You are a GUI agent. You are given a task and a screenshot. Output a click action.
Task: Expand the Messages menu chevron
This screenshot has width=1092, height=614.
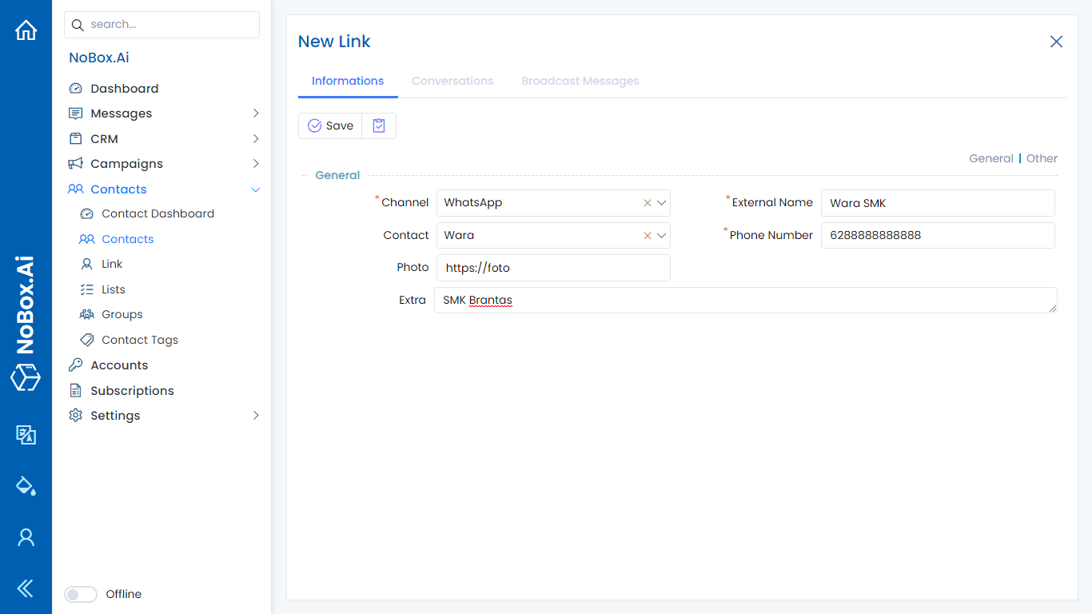click(256, 113)
